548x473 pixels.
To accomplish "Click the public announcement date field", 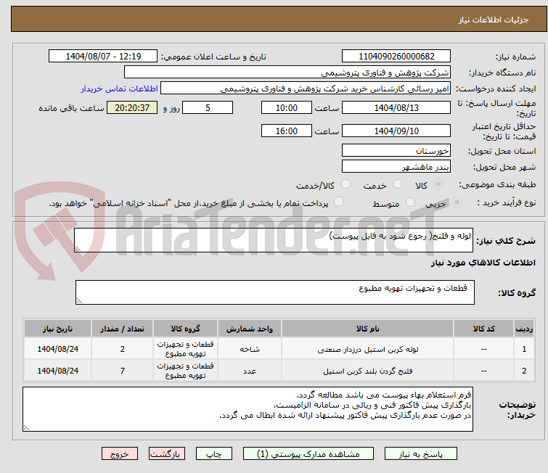I will coord(103,57).
